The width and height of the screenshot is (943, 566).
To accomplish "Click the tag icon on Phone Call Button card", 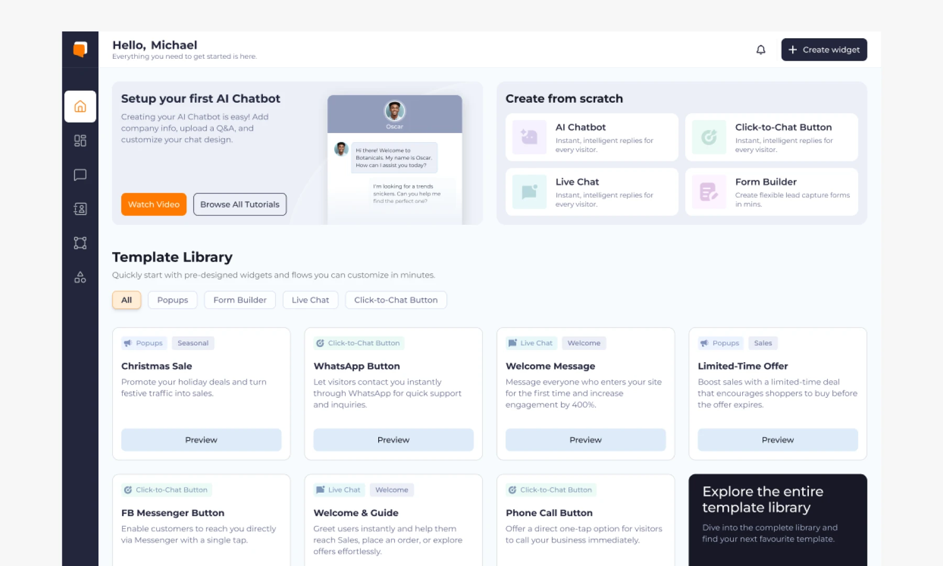I will pos(512,490).
